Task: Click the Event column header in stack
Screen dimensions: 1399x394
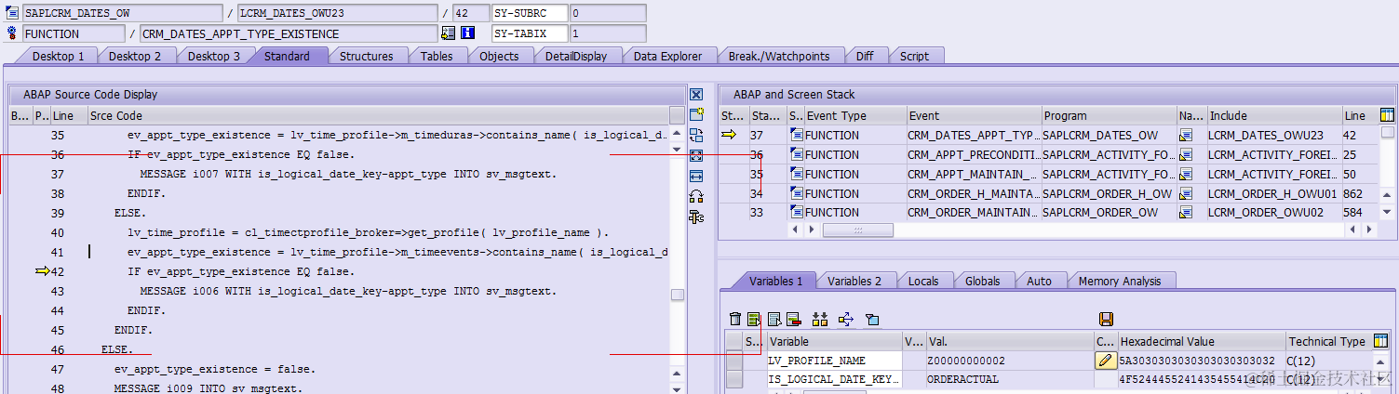Action: [x=974, y=116]
